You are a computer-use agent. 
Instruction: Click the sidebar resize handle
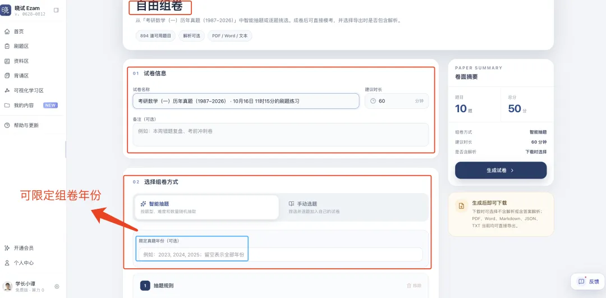point(66,150)
